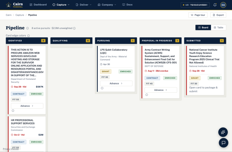Open the chat bubble button
Image resolution: width=232 pixels, height=152 pixels.
tap(223, 142)
